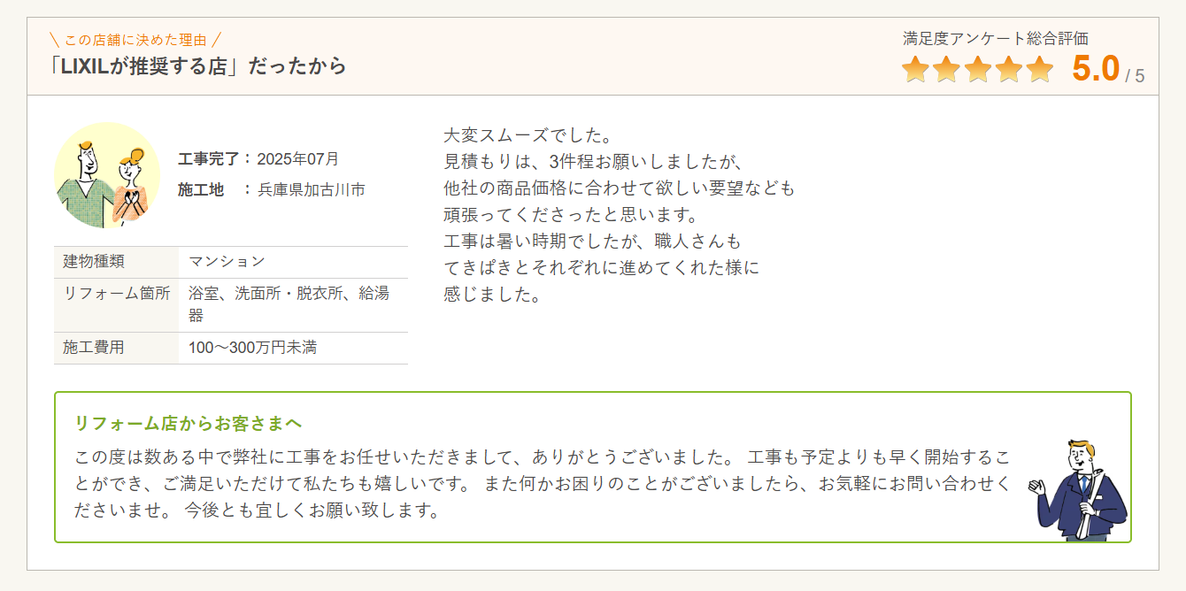The height and width of the screenshot is (591, 1186).
Task: Click the 「LIXILが推奨する店」だったから heading
Action: click(x=199, y=65)
